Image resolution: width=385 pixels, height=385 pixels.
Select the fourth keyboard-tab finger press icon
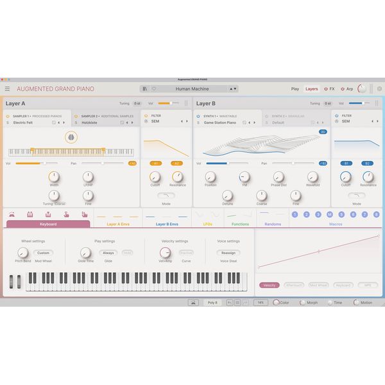pos(66,214)
